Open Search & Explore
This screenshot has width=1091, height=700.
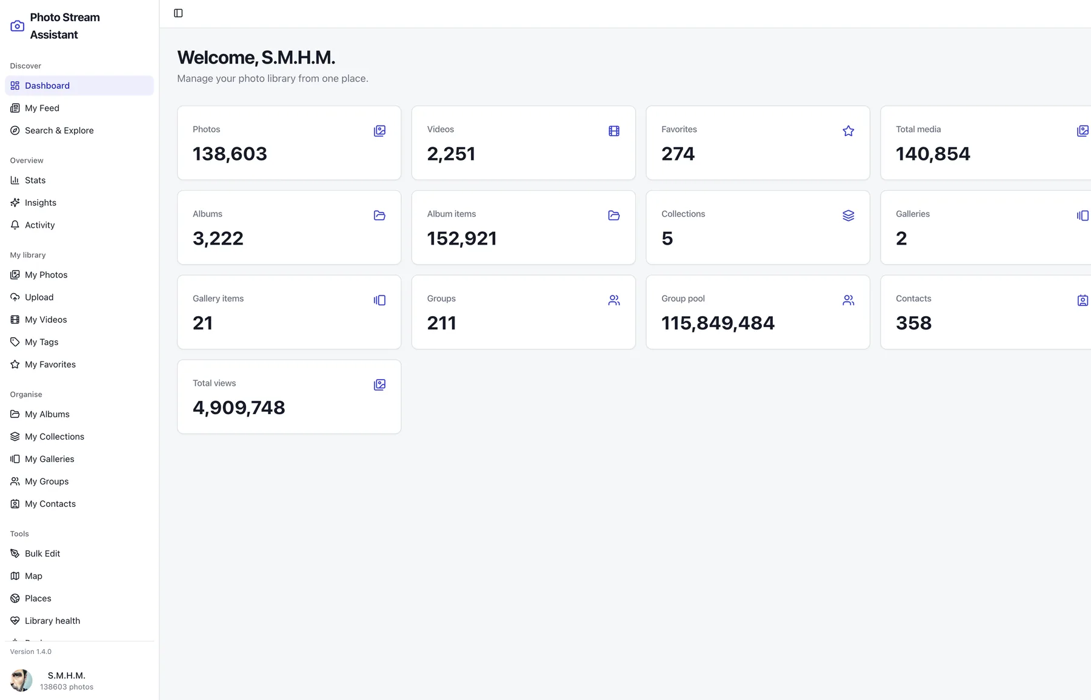(x=79, y=130)
